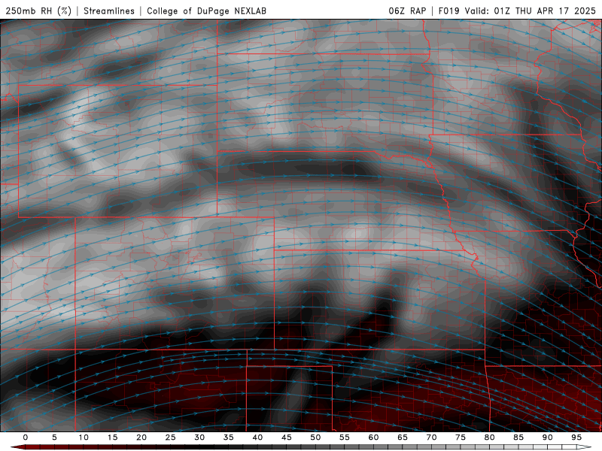Select the '25' value on the color scale
Screen dimensions: 602x451
(x=170, y=437)
